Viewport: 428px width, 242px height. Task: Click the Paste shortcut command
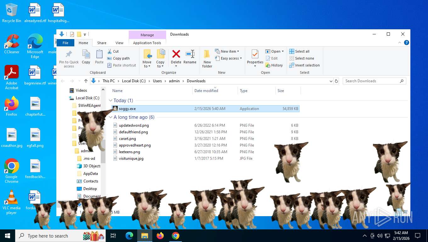[x=121, y=65]
